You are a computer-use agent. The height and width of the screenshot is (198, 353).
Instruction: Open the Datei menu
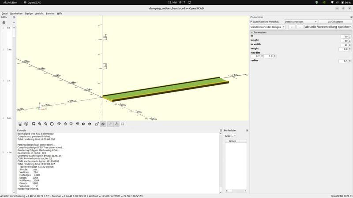pyautogui.click(x=4, y=14)
